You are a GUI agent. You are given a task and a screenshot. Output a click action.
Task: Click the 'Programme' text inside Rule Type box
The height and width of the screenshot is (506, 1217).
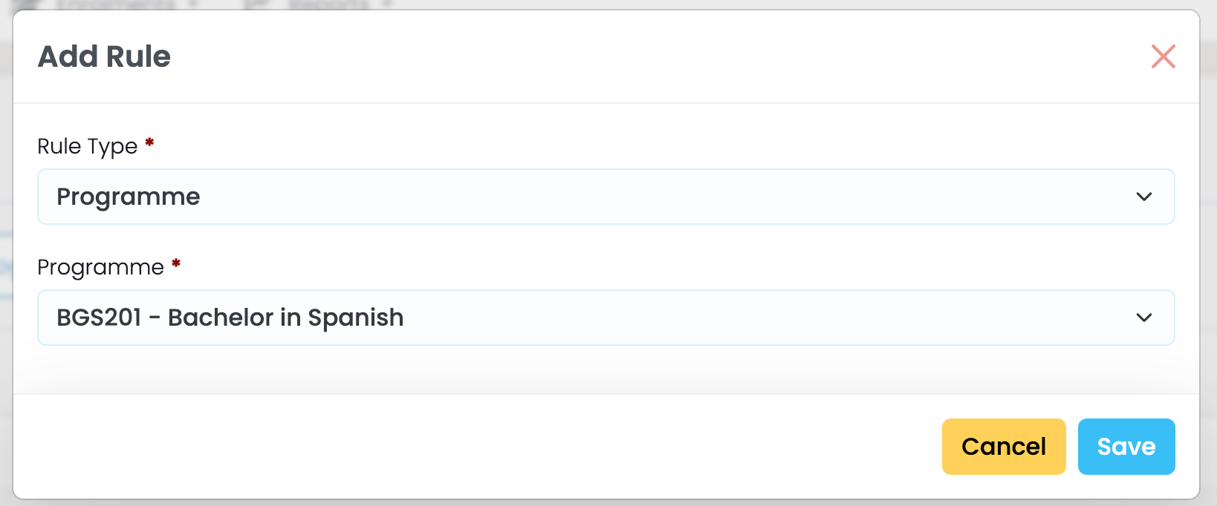128,197
